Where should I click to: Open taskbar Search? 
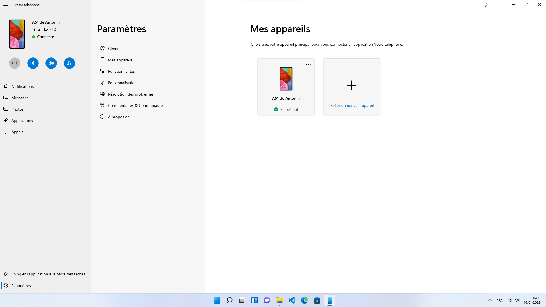229,300
